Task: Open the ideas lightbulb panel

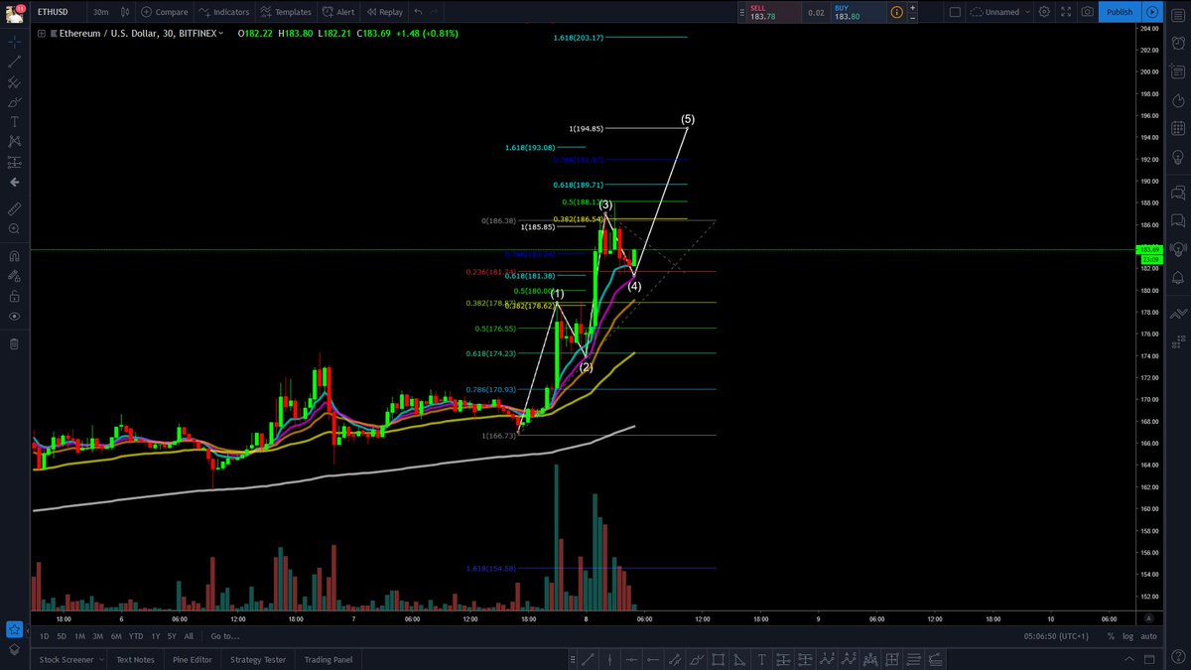Action: pos(1177,158)
